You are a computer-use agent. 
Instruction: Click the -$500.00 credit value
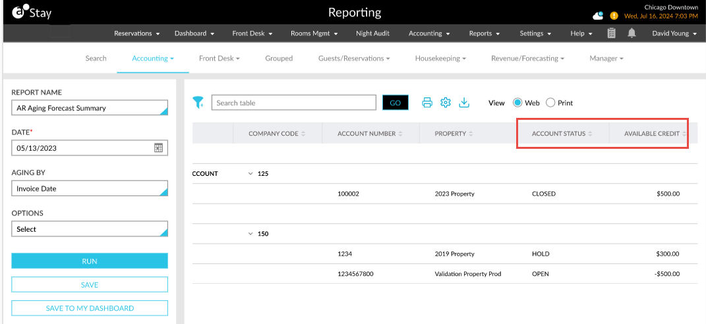667,273
